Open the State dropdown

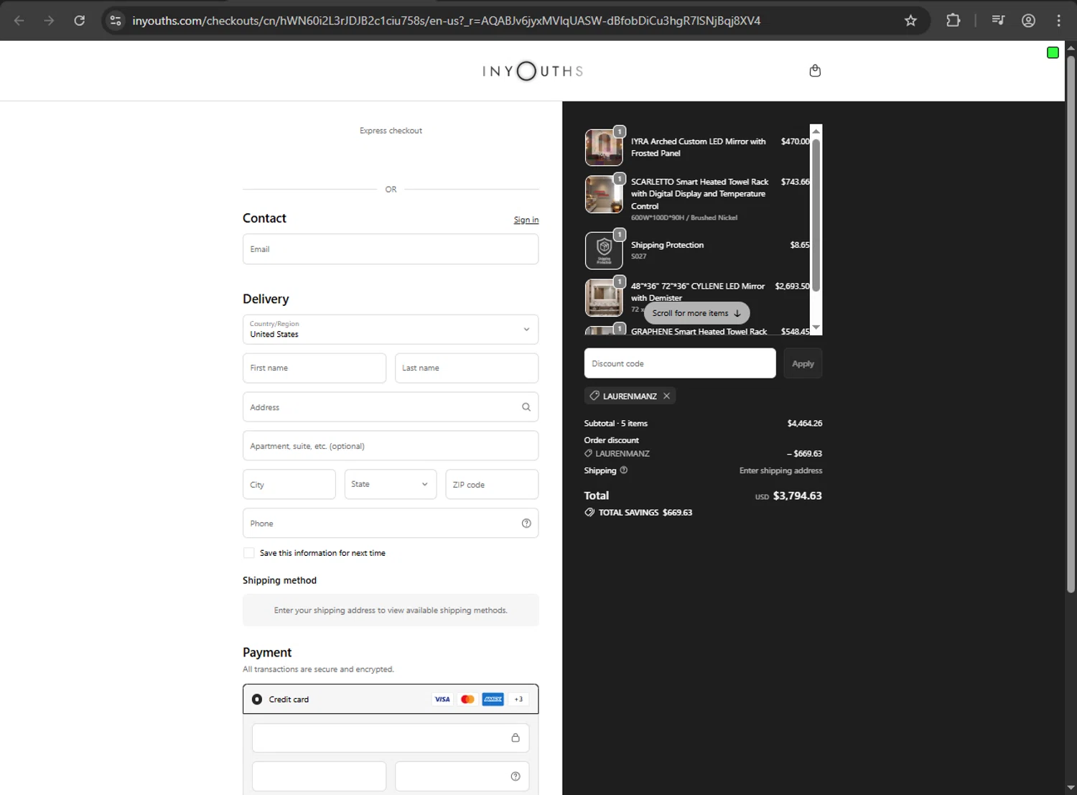(391, 485)
